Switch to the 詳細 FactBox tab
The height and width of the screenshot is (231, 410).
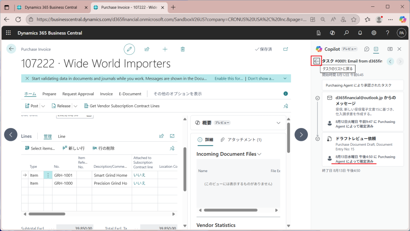click(205, 140)
